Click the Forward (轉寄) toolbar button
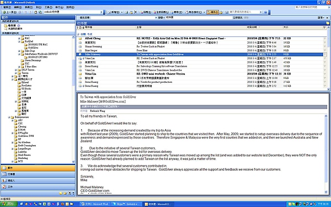This screenshot has width=331, height=207. 177,12
